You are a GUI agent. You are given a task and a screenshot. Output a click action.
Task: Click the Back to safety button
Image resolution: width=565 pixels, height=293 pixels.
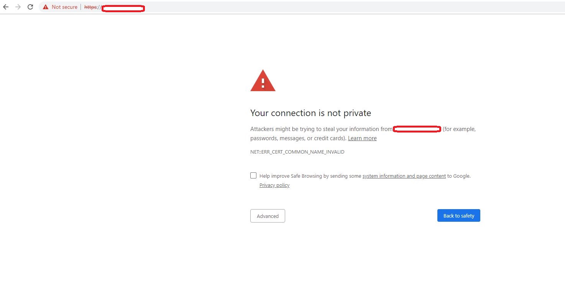[x=458, y=216]
